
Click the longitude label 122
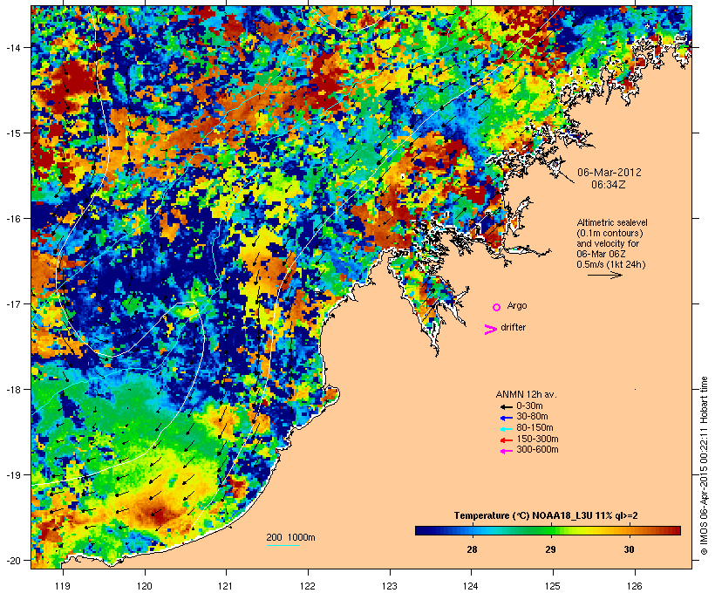tap(308, 586)
